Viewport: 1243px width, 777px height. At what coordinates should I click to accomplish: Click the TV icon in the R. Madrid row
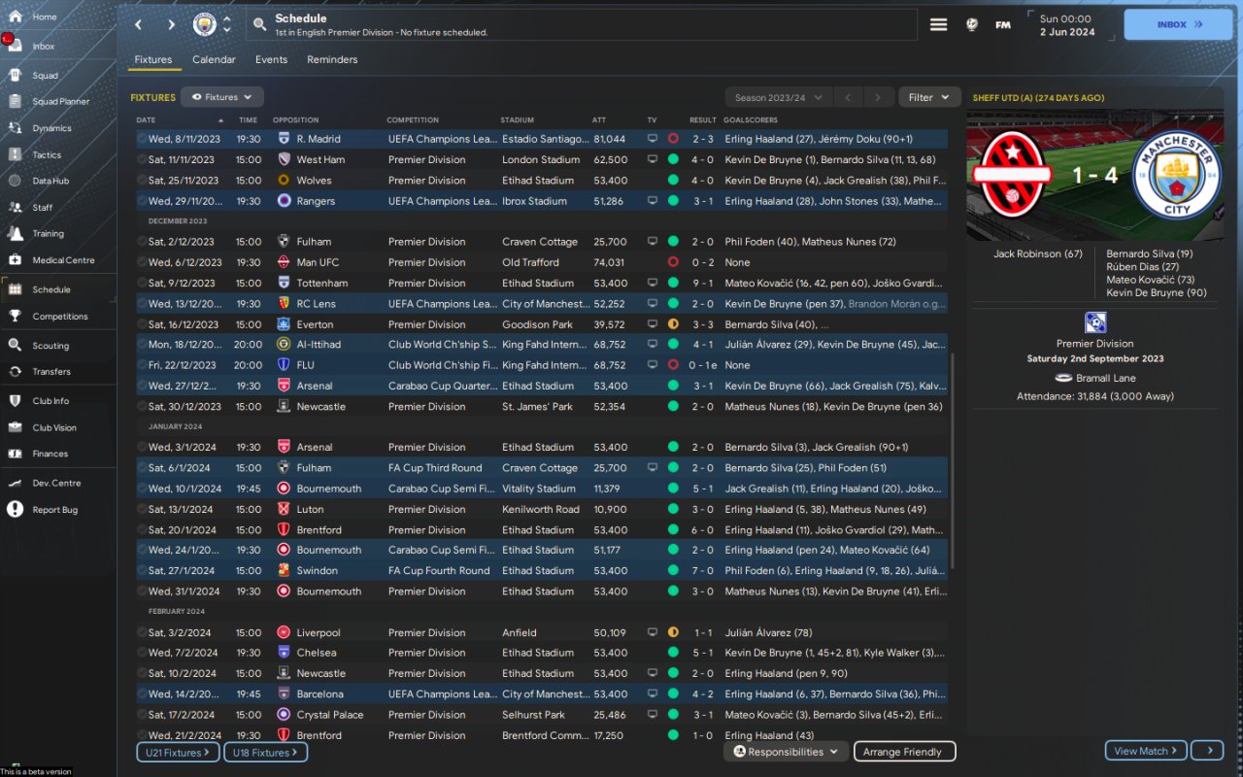point(653,139)
